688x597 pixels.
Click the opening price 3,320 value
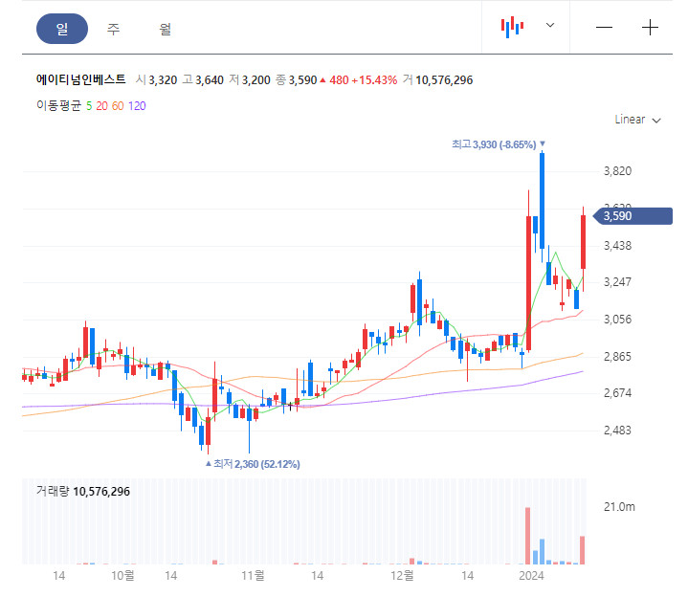pyautogui.click(x=163, y=80)
